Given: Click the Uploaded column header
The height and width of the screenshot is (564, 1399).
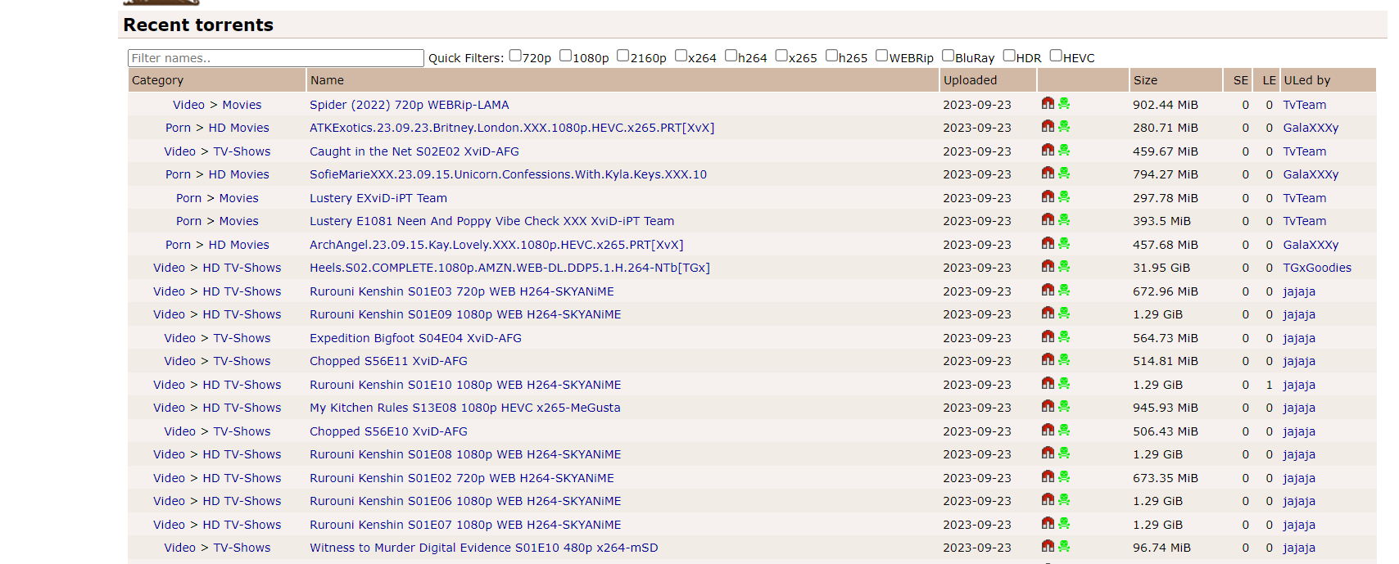Looking at the screenshot, I should click(x=970, y=80).
